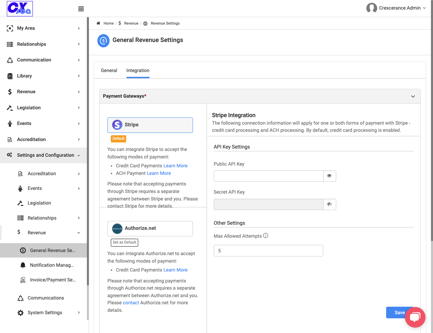Image resolution: width=433 pixels, height=333 pixels.
Task: Click the Legislation gavel icon under Settings
Action: (x=21, y=203)
